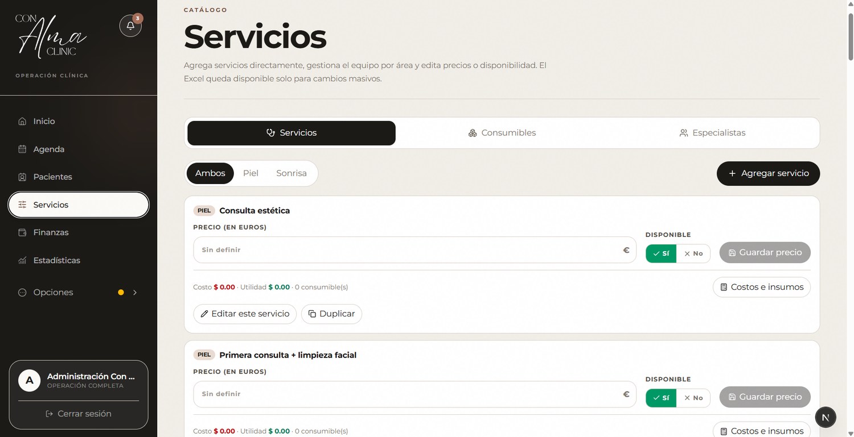
Task: Switch to the Servicios tab
Action: tap(291, 133)
